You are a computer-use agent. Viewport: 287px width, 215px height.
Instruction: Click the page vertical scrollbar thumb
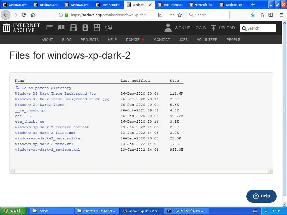284,111
